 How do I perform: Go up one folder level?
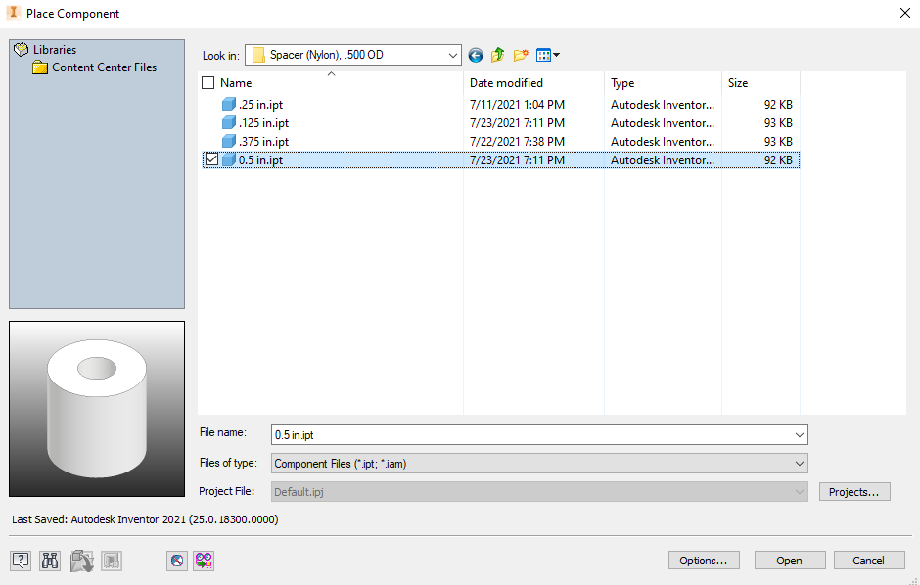pyautogui.click(x=497, y=55)
